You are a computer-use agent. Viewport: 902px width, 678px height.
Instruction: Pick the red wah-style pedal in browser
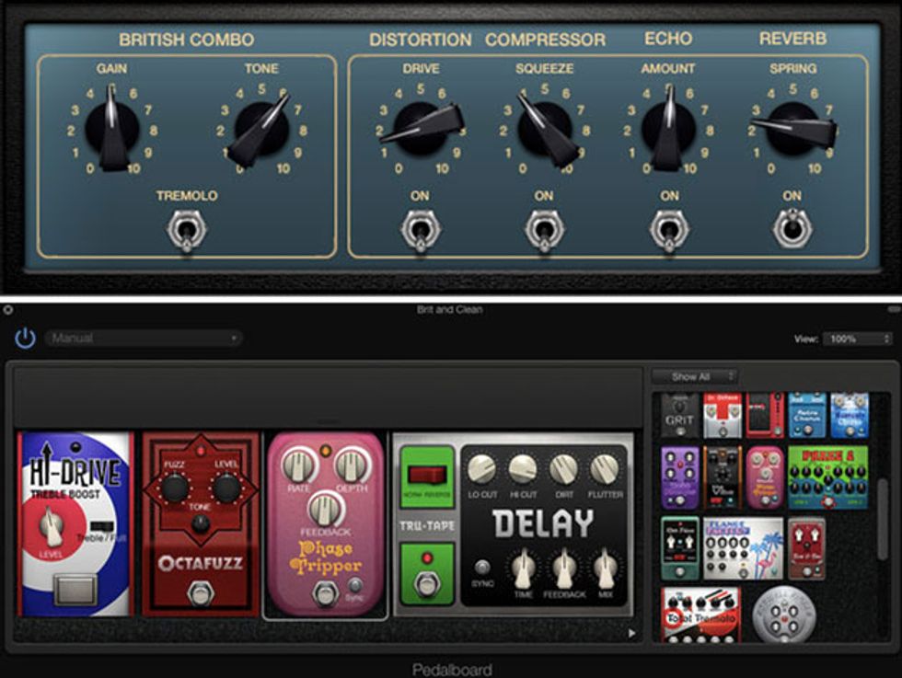tap(765, 416)
